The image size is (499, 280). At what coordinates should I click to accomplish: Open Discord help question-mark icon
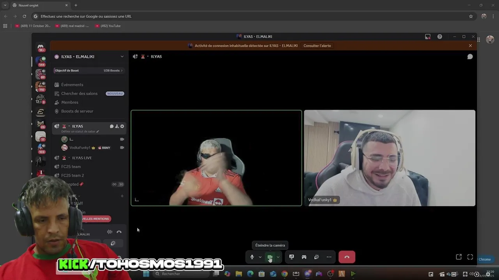click(440, 37)
